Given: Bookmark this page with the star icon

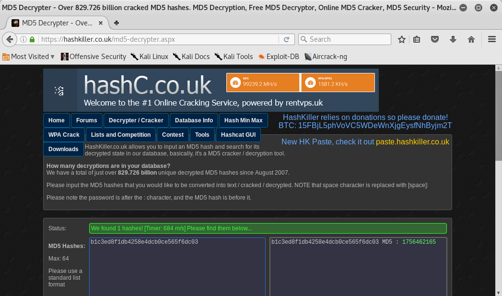Looking at the screenshot, I should pos(402,39).
